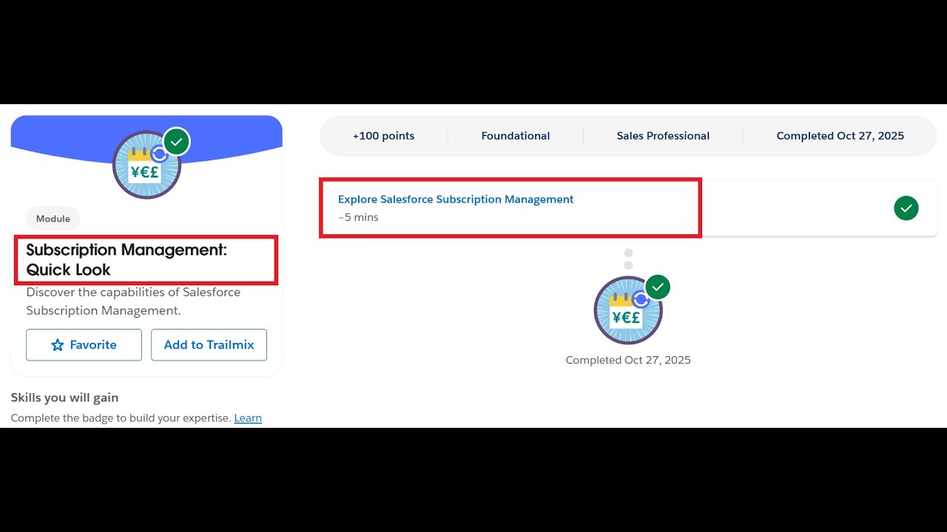Click the Foundational level text
The height and width of the screenshot is (532, 947).
pos(516,136)
